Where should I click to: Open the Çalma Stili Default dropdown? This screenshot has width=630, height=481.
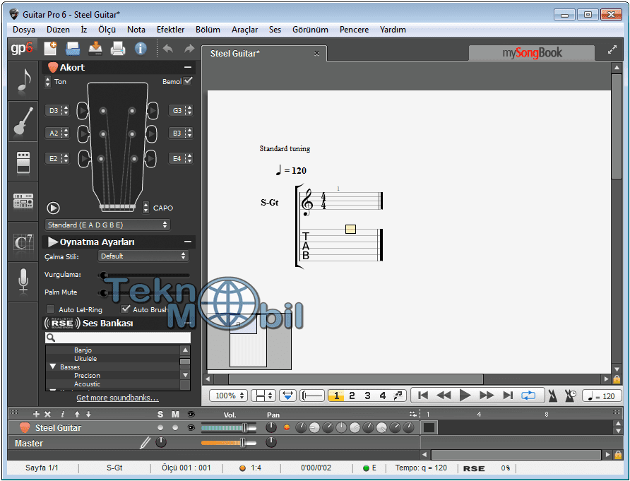point(143,256)
